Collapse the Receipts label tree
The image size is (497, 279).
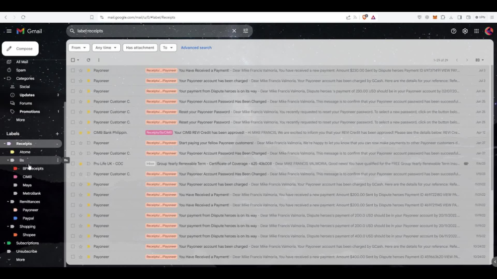coord(4,144)
